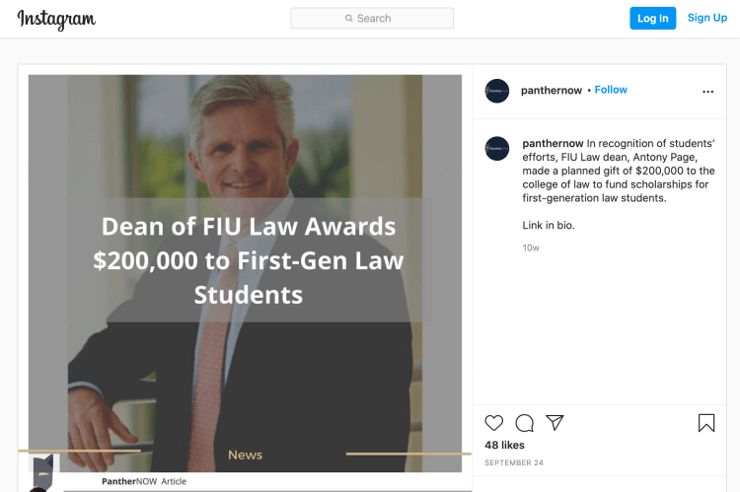Open the Sign Up link
The width and height of the screenshot is (740, 492).
coord(706,18)
